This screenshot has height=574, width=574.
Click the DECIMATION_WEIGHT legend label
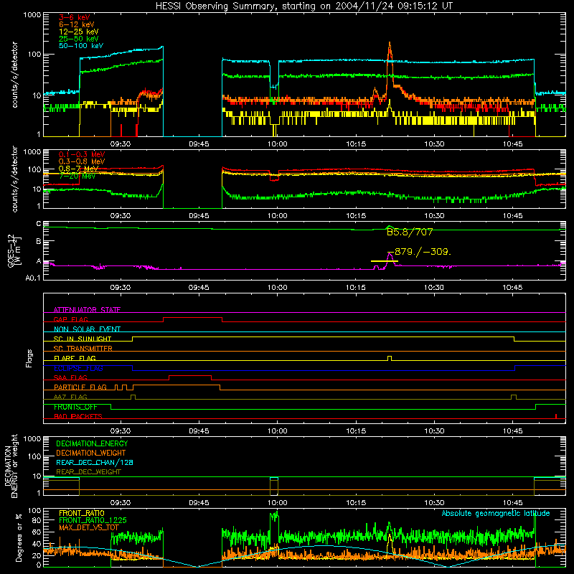[91, 453]
